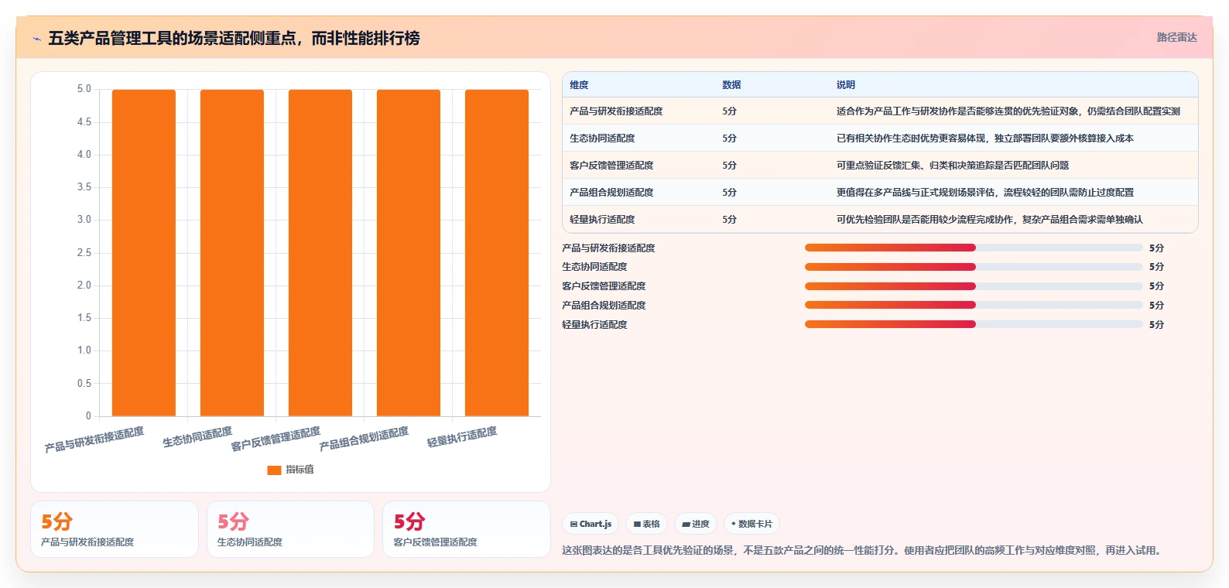Click the 路径雷达 label in the header
The image size is (1229, 588).
(1176, 37)
